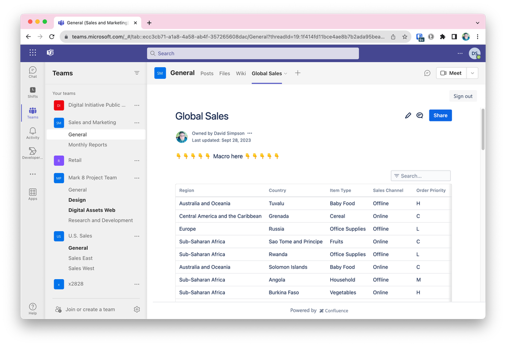
Task: Reload the browser page
Action: click(52, 37)
